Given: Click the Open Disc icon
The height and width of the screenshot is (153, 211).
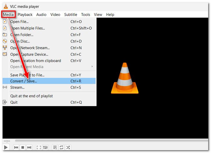Looking at the screenshot, I should [5, 41].
